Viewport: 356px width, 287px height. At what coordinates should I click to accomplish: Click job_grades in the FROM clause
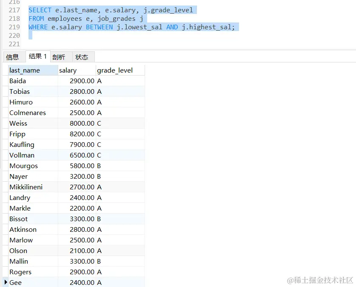click(x=117, y=19)
